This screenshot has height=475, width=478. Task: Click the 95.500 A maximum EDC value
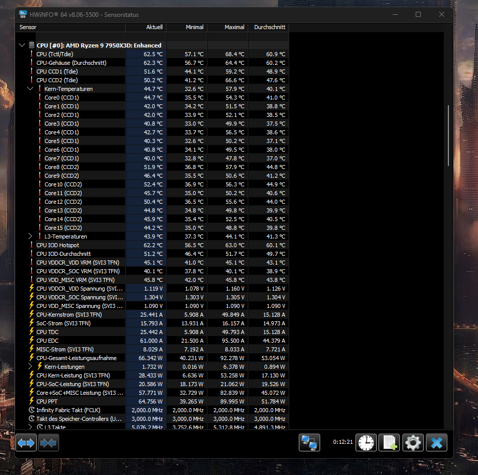coord(232,341)
